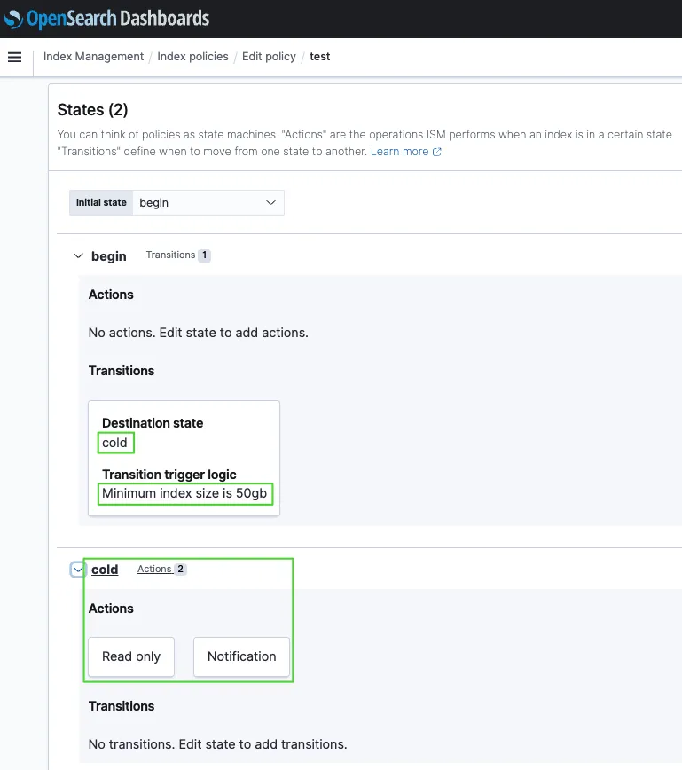Open the hamburger navigation menu
Screen dimensions: 682x770
click(14, 57)
